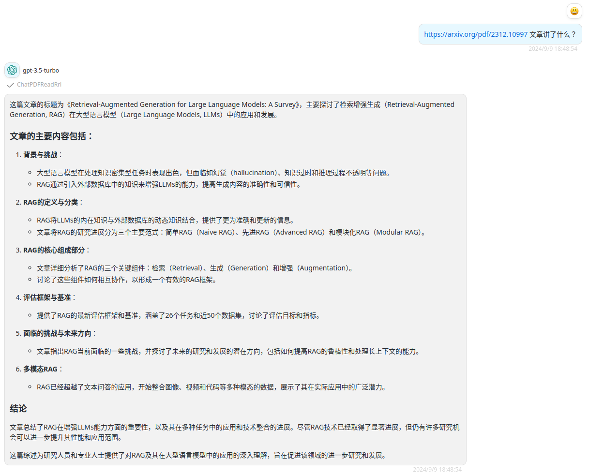Click the list item 背景与挑战
This screenshot has width=589, height=475.
pyautogui.click(x=40, y=155)
